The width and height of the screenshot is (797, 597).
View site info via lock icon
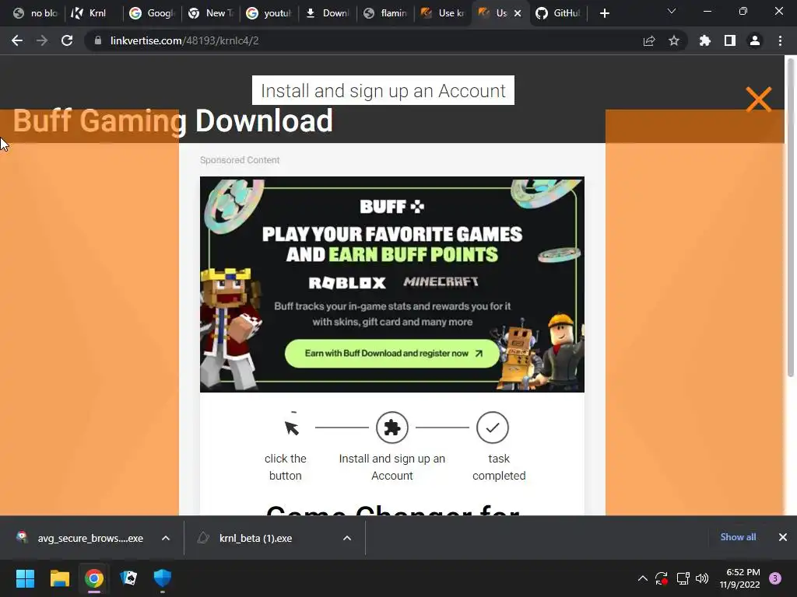[98, 40]
